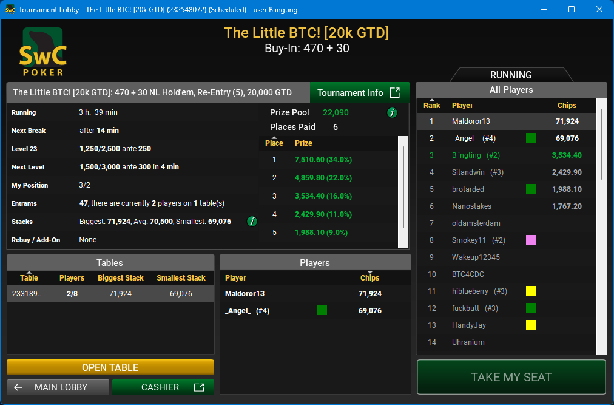Sort Players panel by Chips header
The width and height of the screenshot is (614, 405).
369,277
